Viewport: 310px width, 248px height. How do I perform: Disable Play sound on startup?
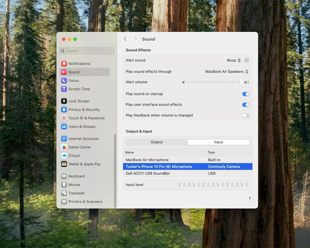pos(246,94)
